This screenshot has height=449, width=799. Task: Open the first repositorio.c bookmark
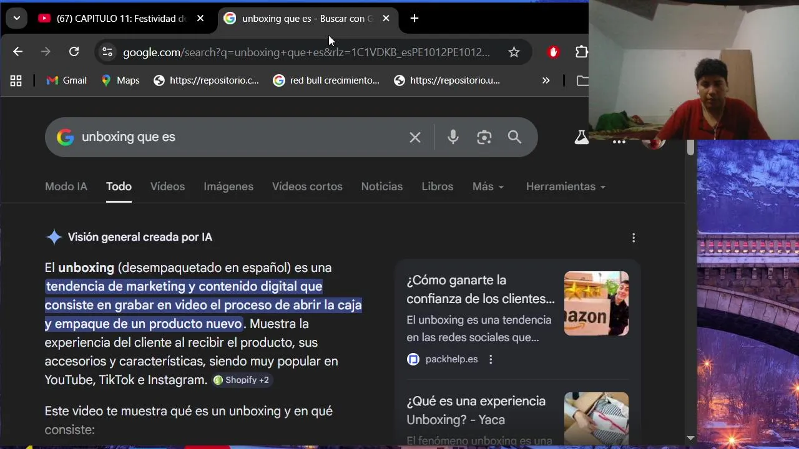(206, 80)
